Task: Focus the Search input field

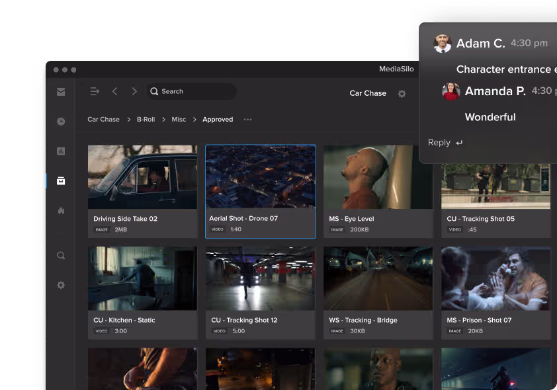Action: coord(192,91)
